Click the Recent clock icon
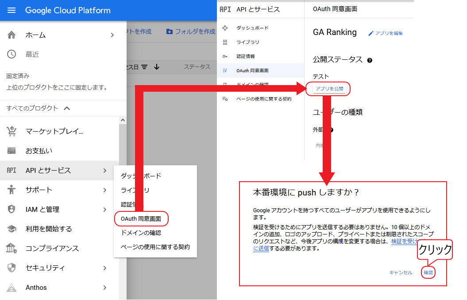 coord(12,54)
